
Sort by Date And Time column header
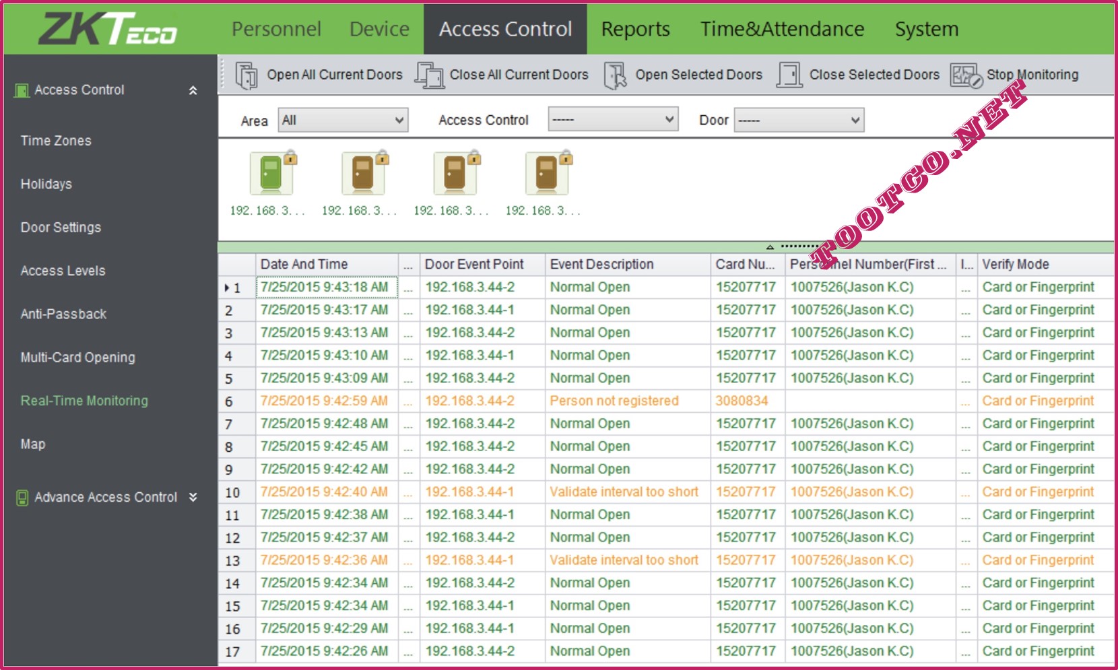click(x=304, y=265)
